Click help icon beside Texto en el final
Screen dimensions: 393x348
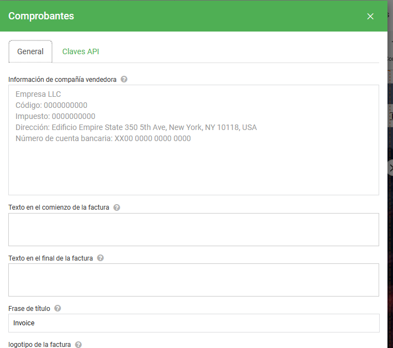pos(100,258)
